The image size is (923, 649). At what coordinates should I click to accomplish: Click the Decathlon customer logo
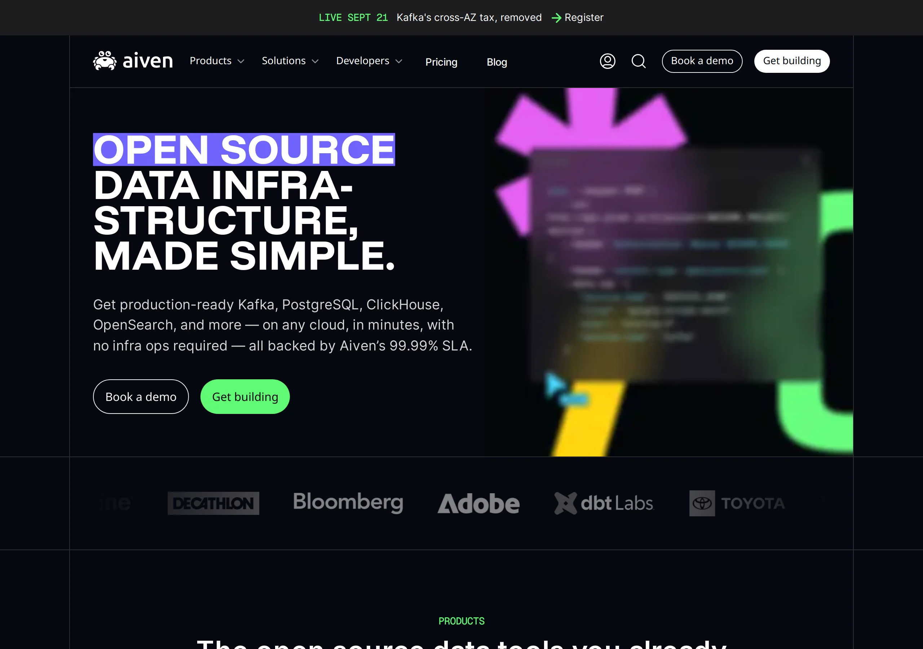coord(213,503)
